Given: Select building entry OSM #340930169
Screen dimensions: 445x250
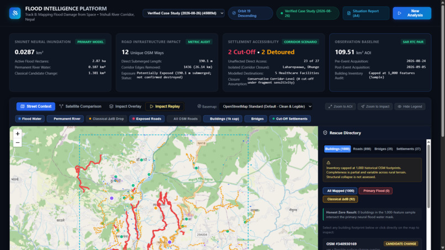Looking at the screenshot, I should point(372,244).
